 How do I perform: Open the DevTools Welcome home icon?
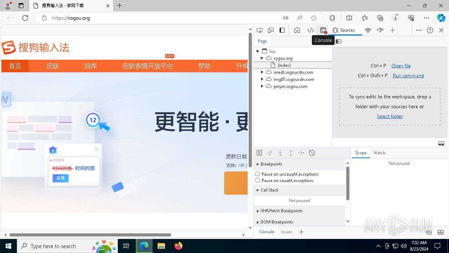(x=297, y=30)
